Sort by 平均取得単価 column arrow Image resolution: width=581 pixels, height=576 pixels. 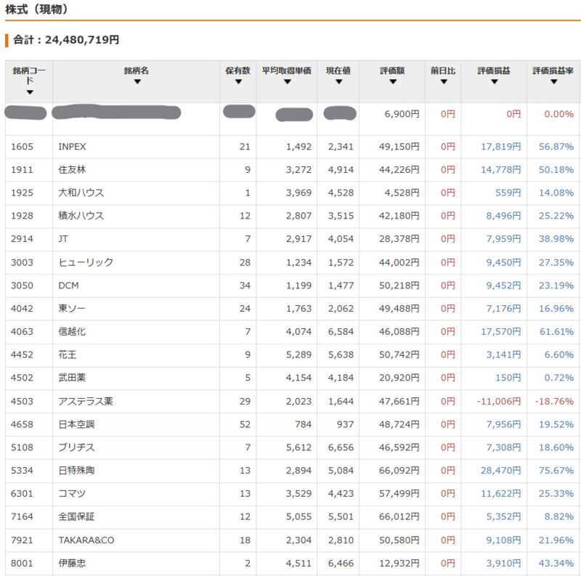(x=287, y=81)
